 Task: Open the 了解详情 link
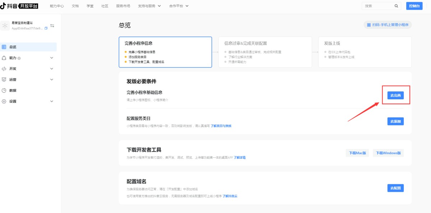[240, 157]
